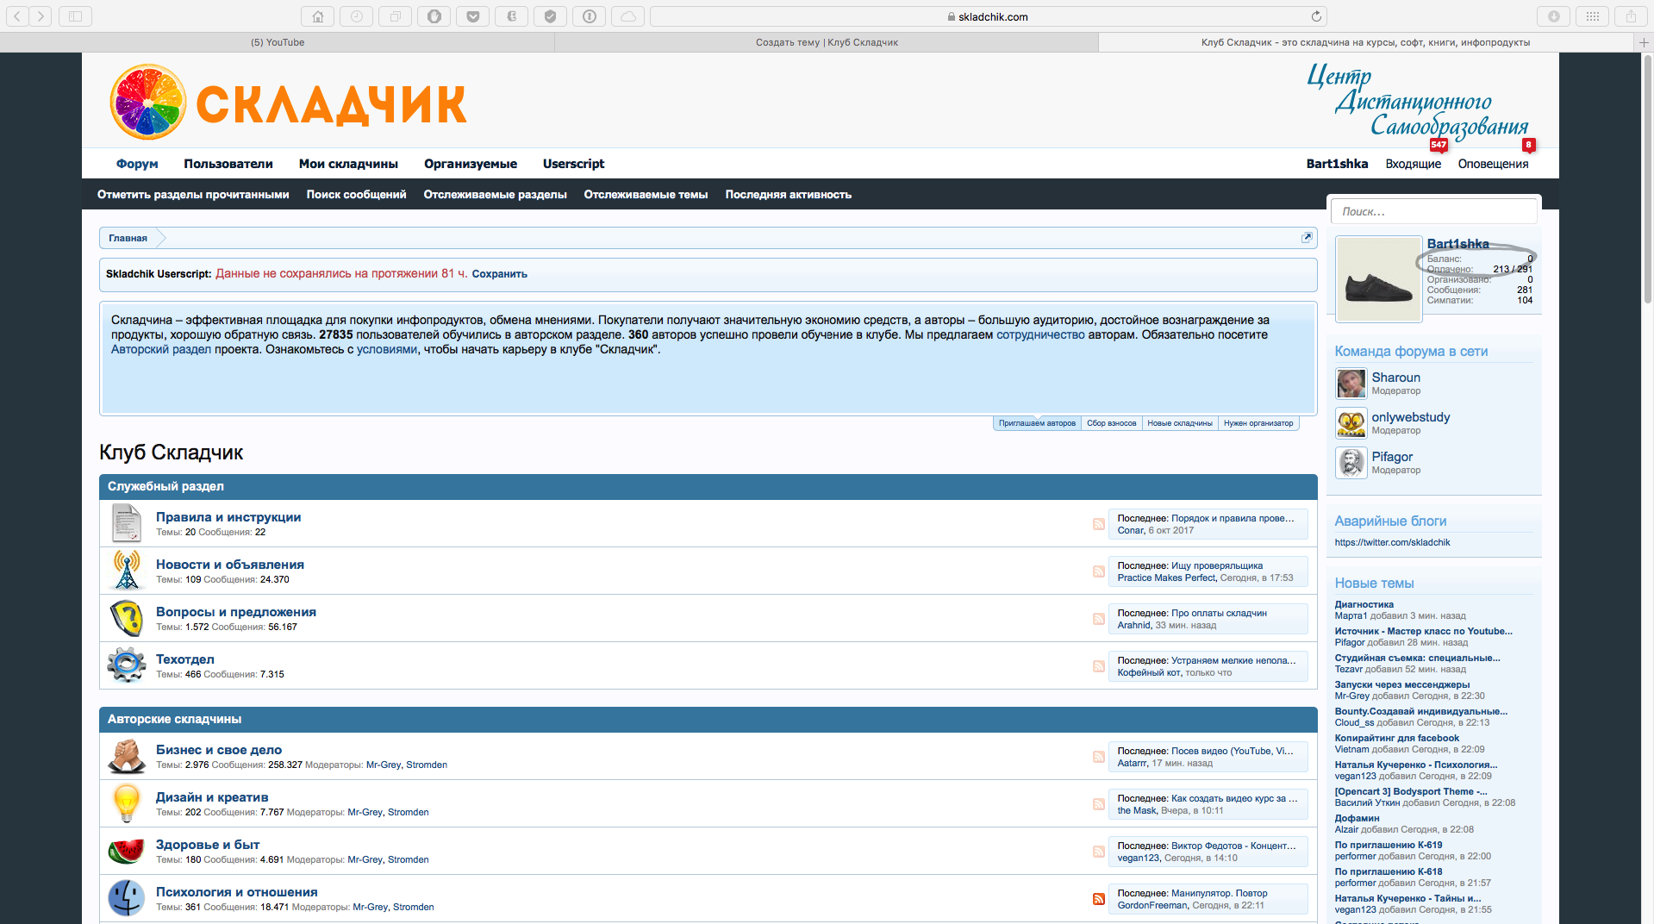The image size is (1654, 924).
Task: Open the Userscript navigation item
Action: pos(573,164)
